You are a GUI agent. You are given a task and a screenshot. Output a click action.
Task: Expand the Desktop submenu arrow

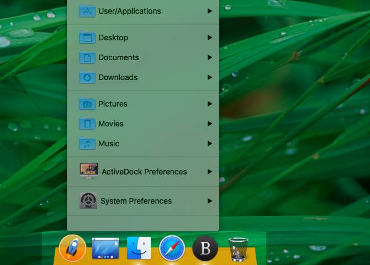coord(209,38)
